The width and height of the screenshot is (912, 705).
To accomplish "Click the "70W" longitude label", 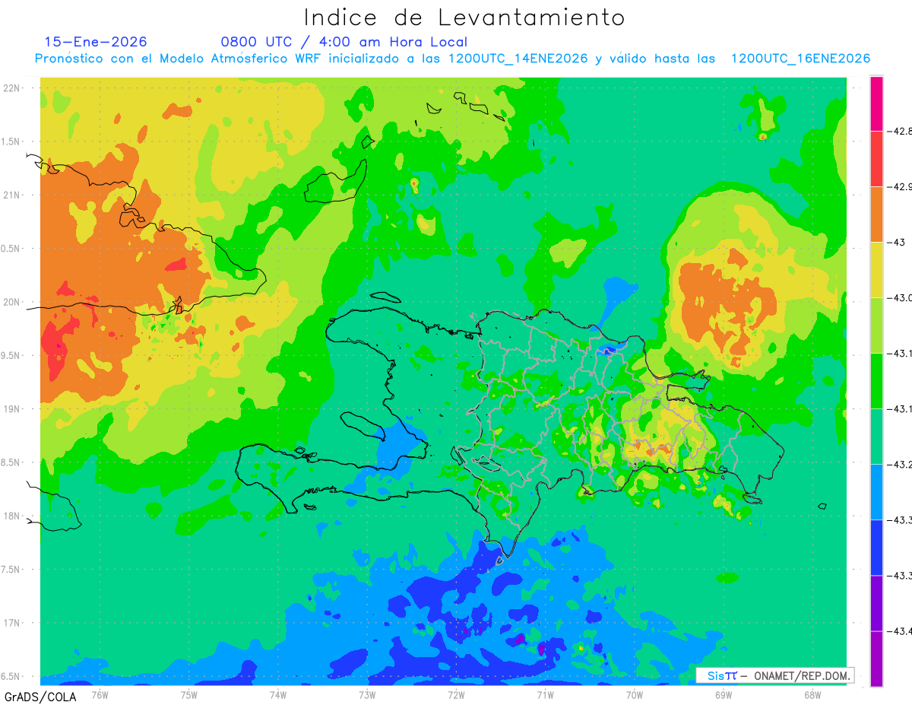I will pos(634,694).
